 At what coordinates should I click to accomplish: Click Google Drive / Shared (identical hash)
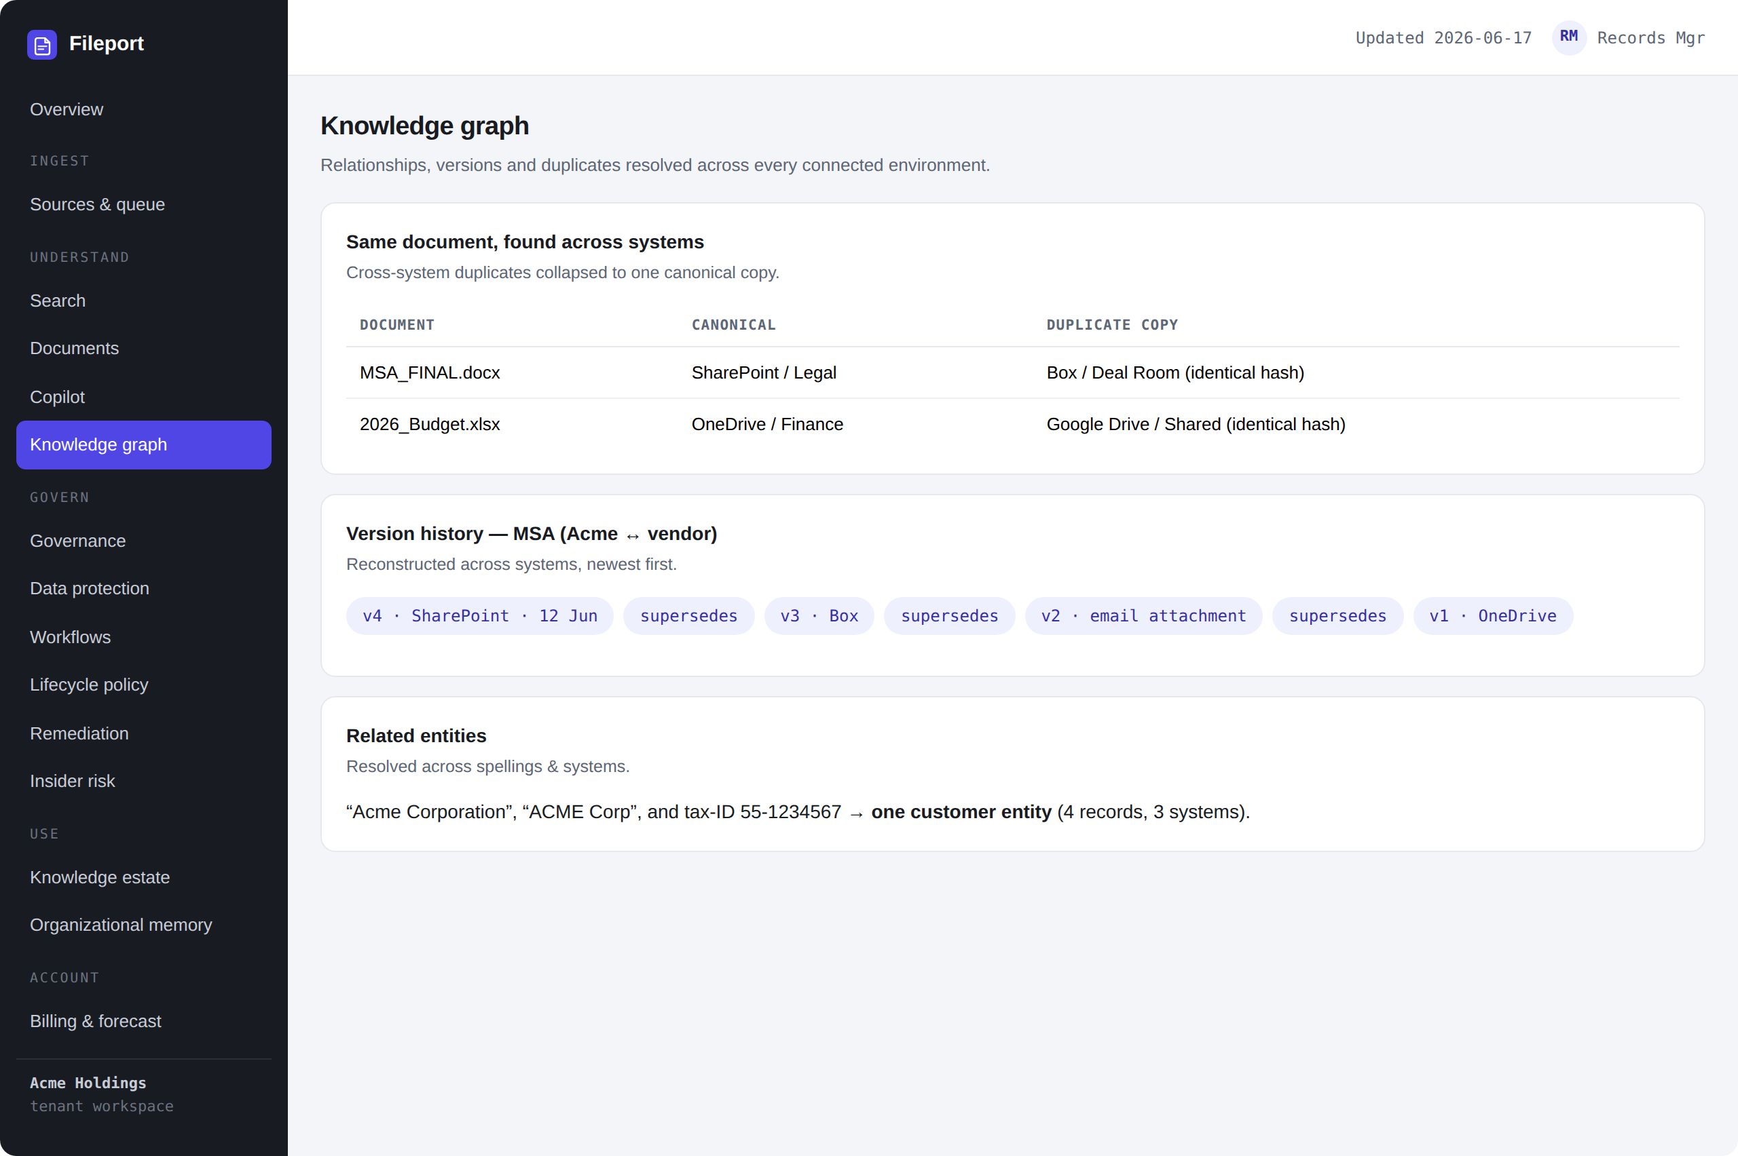pyautogui.click(x=1196, y=424)
